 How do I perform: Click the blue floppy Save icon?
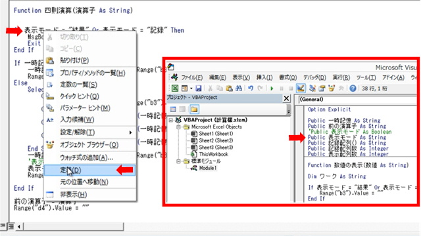click(x=199, y=88)
